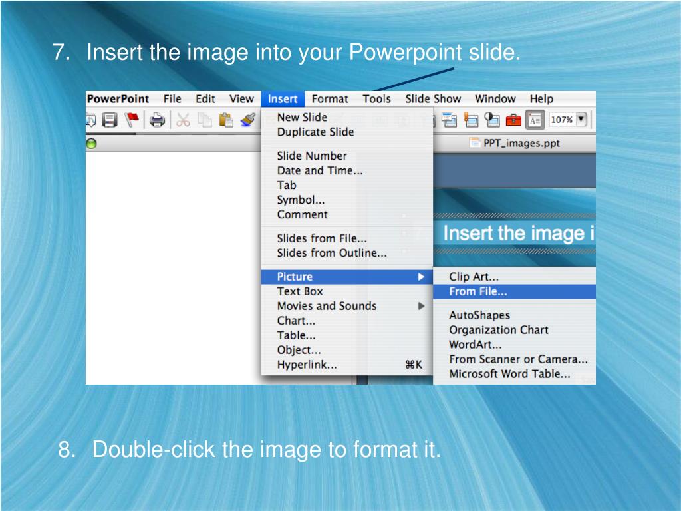
Task: Click the Copy icon in toolbar
Action: click(x=205, y=120)
